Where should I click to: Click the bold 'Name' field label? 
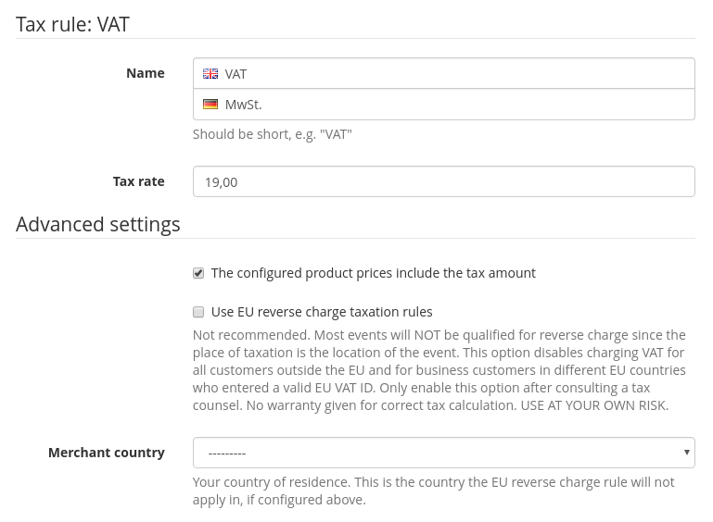click(x=146, y=73)
